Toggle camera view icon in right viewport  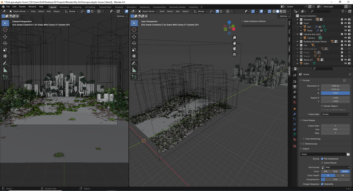[234, 49]
